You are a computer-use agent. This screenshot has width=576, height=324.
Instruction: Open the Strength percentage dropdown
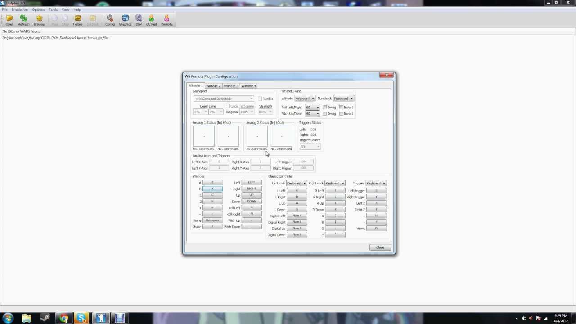[265, 112]
